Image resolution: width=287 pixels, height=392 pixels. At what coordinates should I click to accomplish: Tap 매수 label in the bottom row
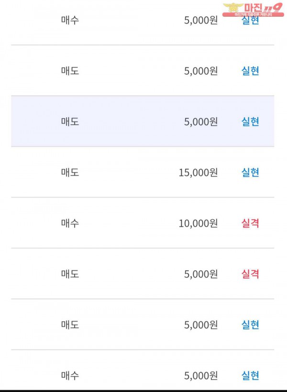click(70, 375)
